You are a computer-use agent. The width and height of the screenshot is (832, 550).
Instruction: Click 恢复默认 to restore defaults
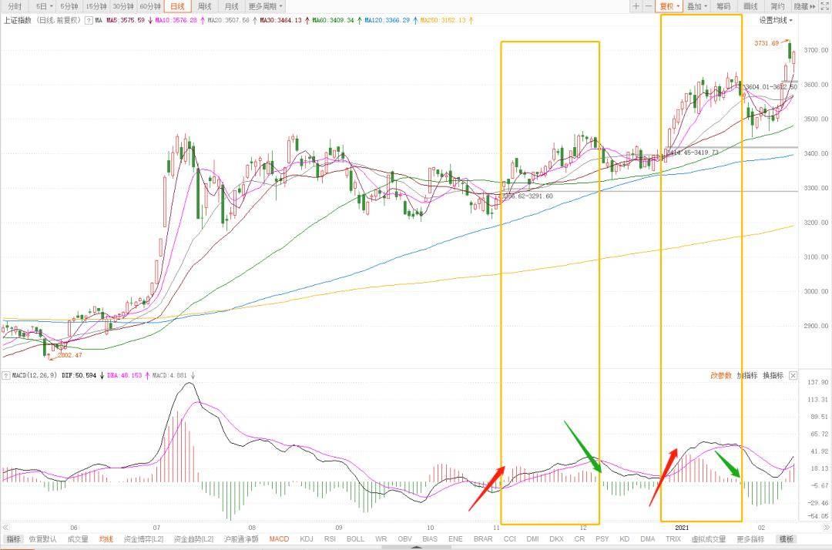(42, 539)
